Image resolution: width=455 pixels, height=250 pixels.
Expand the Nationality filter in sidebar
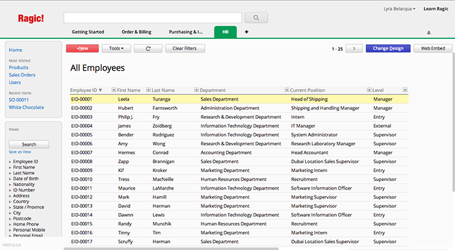coord(23,184)
